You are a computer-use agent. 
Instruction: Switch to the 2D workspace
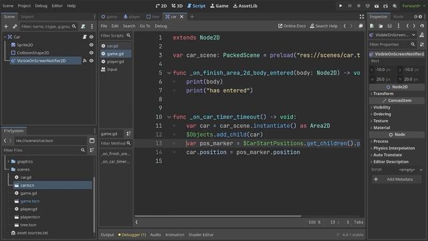161,6
